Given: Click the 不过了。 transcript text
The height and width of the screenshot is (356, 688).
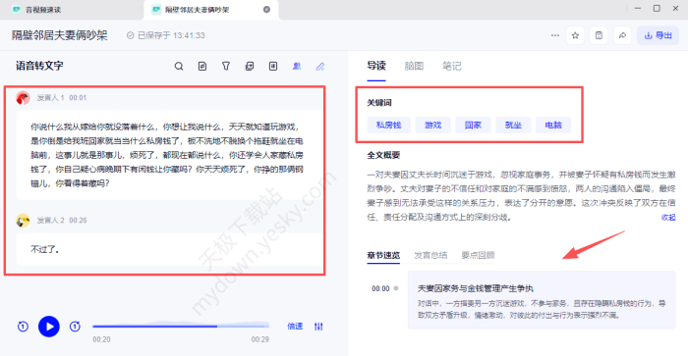Looking at the screenshot, I should click(45, 250).
